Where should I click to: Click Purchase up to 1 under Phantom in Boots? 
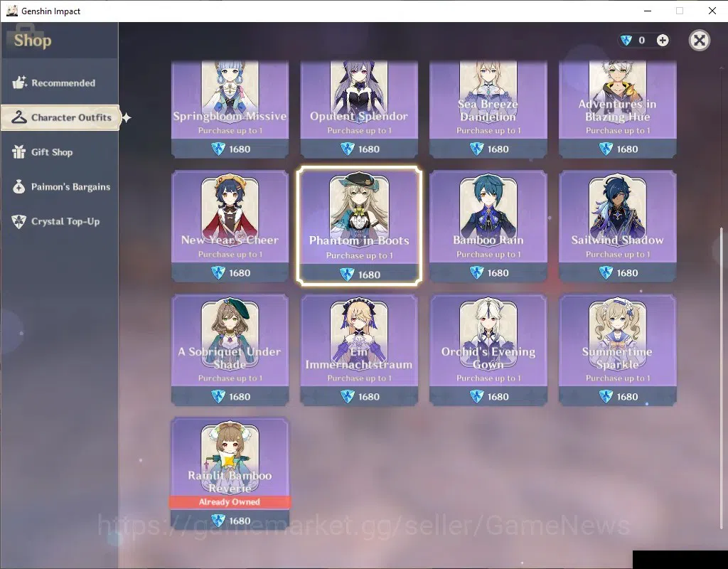(x=359, y=255)
